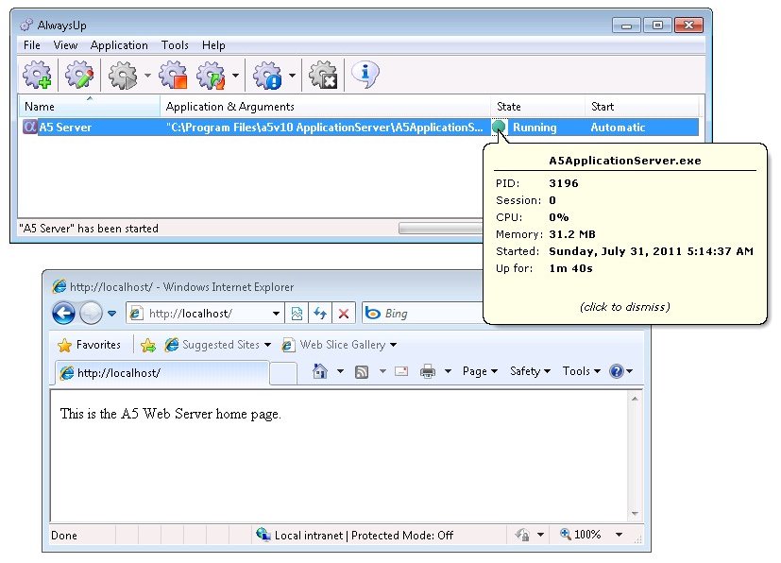
Task: Sort by the State column header
Action: point(538,107)
